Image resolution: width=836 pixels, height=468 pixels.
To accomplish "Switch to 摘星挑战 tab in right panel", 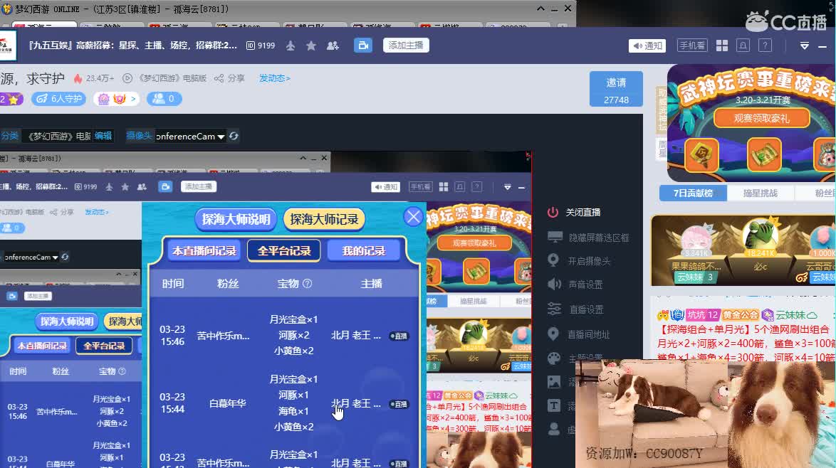I will (761, 193).
